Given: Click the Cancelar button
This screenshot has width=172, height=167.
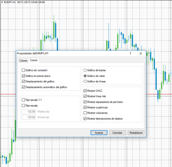Looking at the screenshot, I should pos(117,133).
